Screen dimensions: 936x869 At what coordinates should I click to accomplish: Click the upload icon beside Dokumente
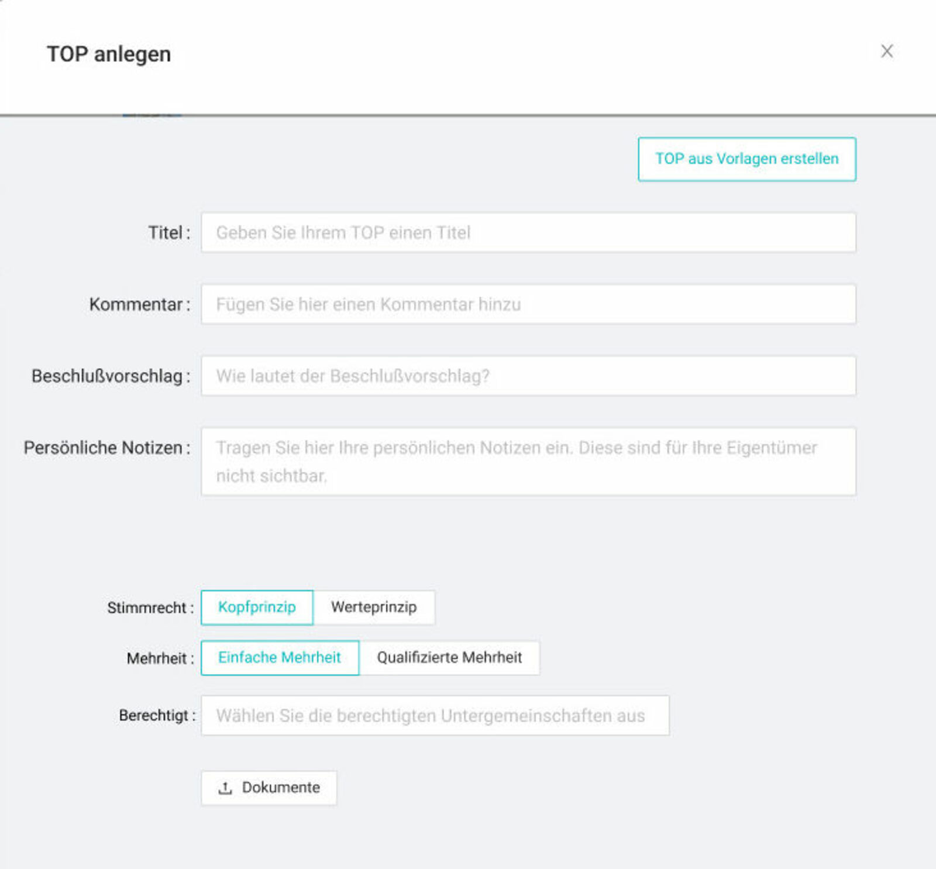pyautogui.click(x=225, y=788)
